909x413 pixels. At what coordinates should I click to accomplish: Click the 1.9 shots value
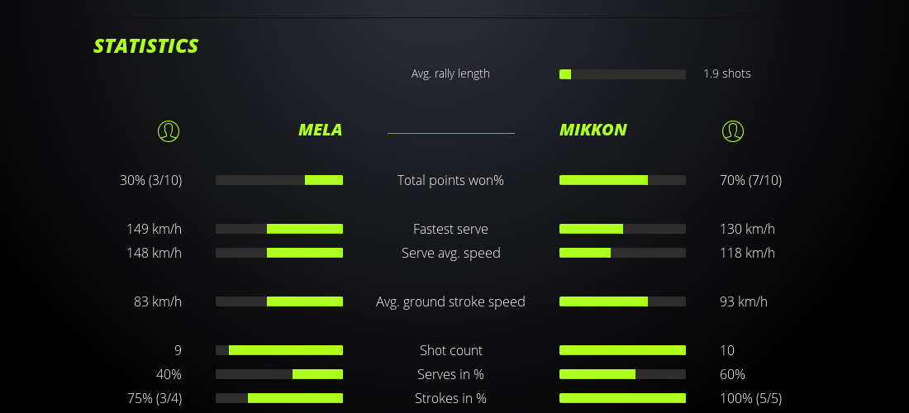pos(727,74)
